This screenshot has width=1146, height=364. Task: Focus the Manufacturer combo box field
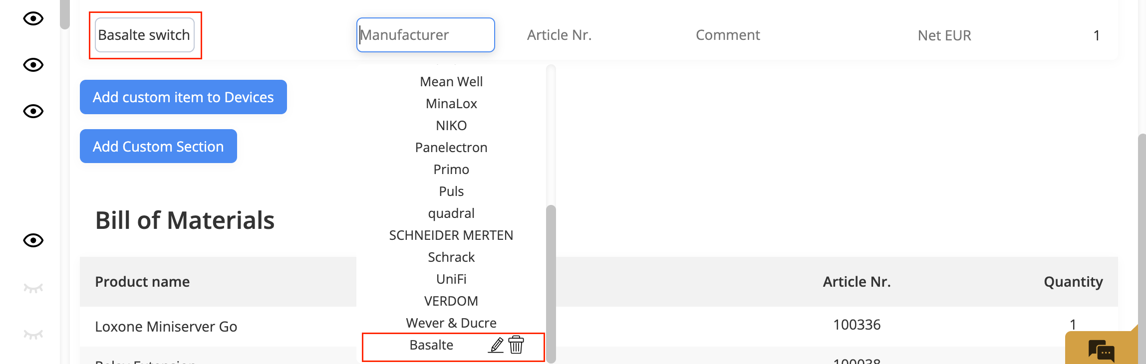[x=426, y=35]
